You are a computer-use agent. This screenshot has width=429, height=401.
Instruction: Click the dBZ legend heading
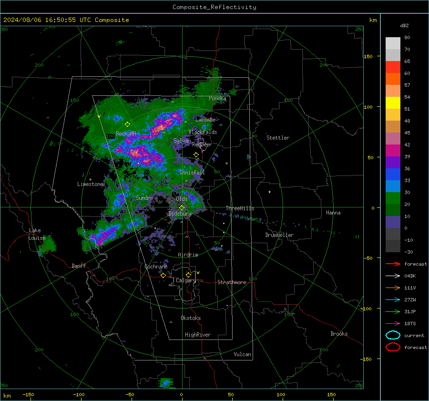pos(404,26)
